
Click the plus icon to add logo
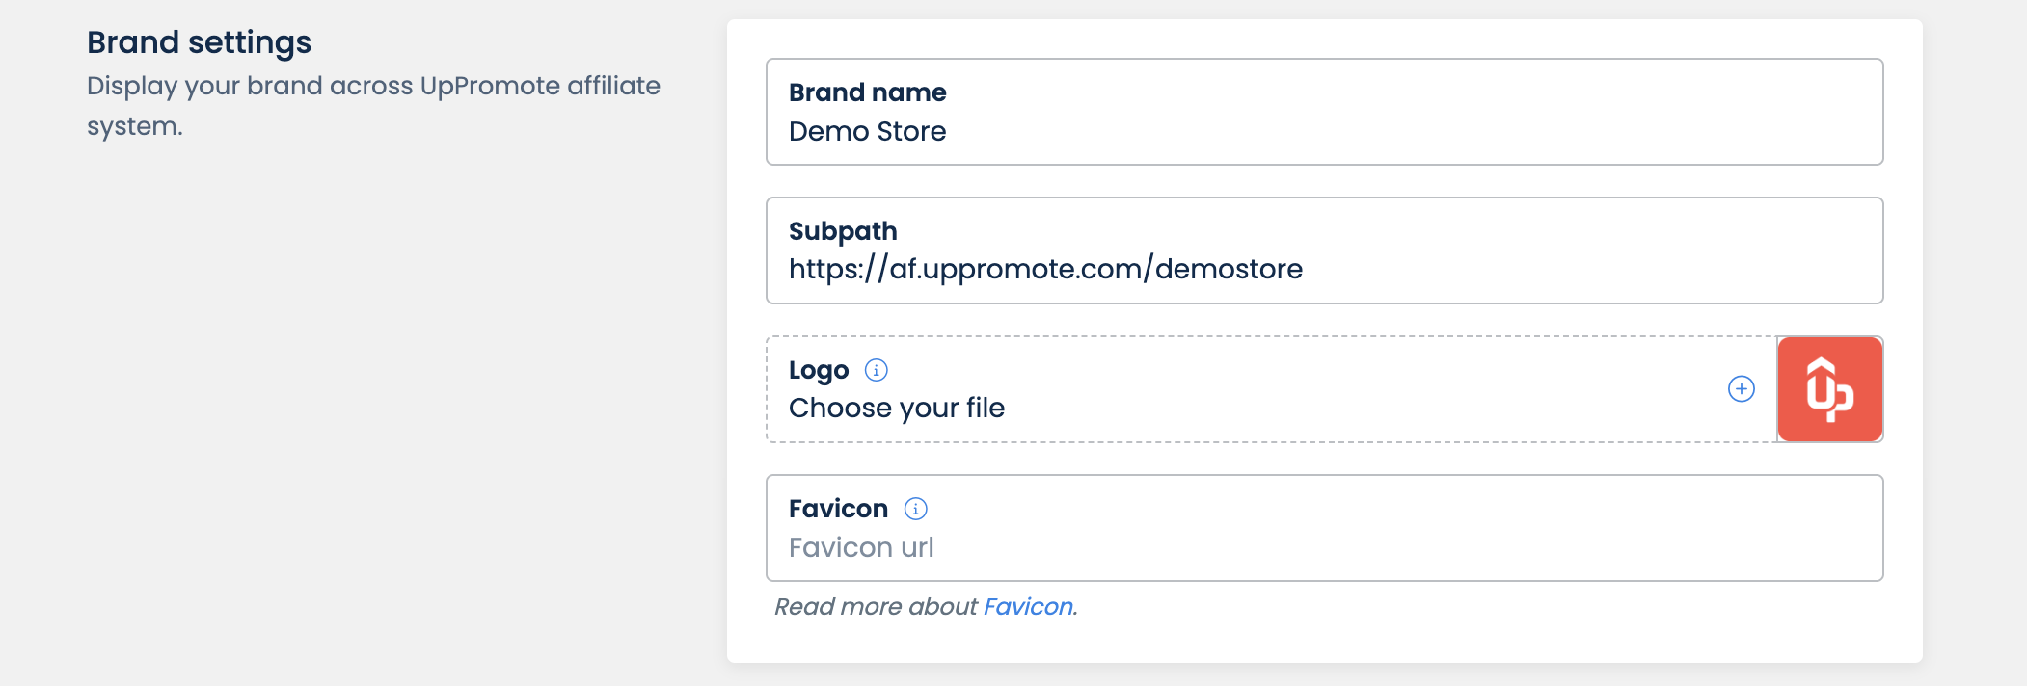click(x=1741, y=389)
